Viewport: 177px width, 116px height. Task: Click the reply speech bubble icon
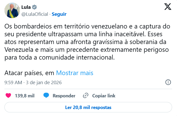pos(46,96)
